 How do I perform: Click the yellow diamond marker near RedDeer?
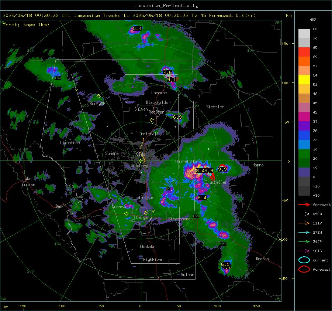152,120
